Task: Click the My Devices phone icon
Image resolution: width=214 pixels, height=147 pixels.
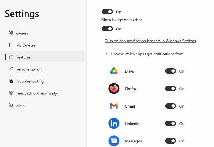Action: coord(11,45)
